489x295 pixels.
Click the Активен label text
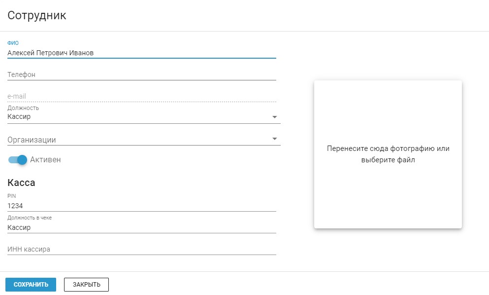click(45, 160)
